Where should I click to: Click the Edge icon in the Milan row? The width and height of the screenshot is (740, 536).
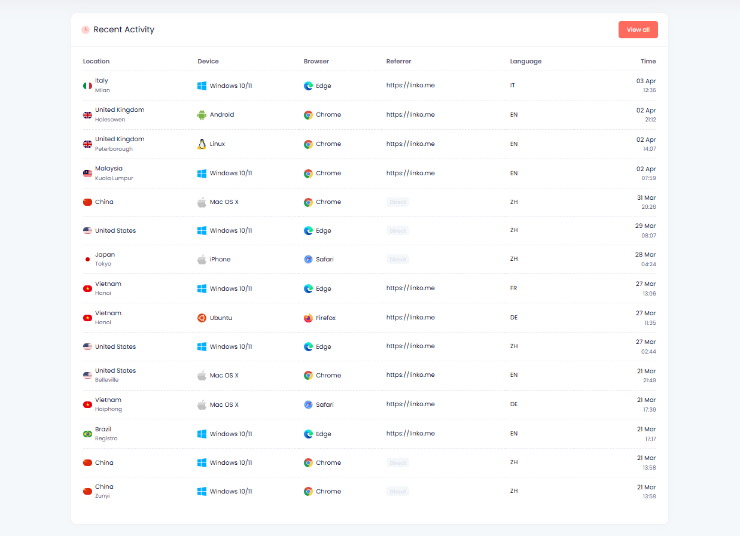[307, 86]
